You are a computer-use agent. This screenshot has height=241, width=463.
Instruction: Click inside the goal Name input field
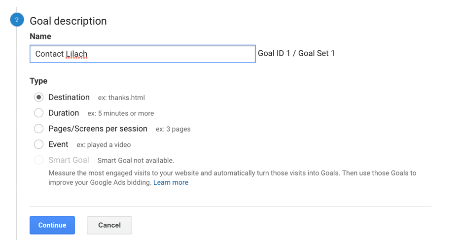point(142,54)
